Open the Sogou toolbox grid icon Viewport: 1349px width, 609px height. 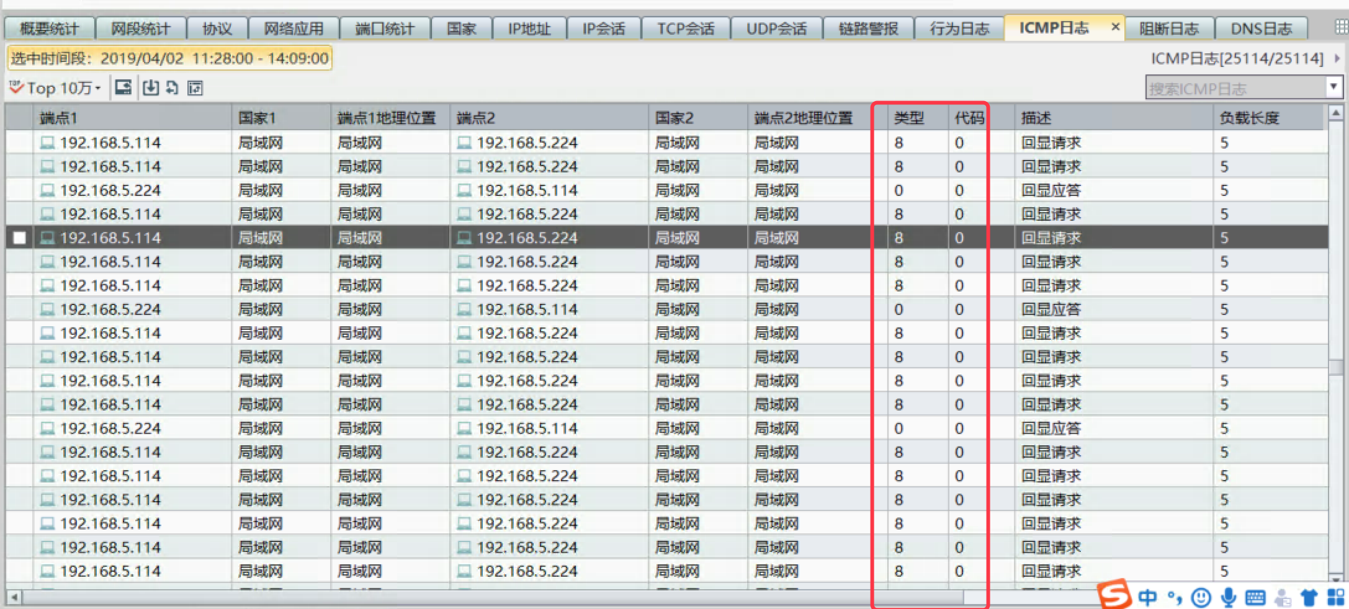(1336, 597)
